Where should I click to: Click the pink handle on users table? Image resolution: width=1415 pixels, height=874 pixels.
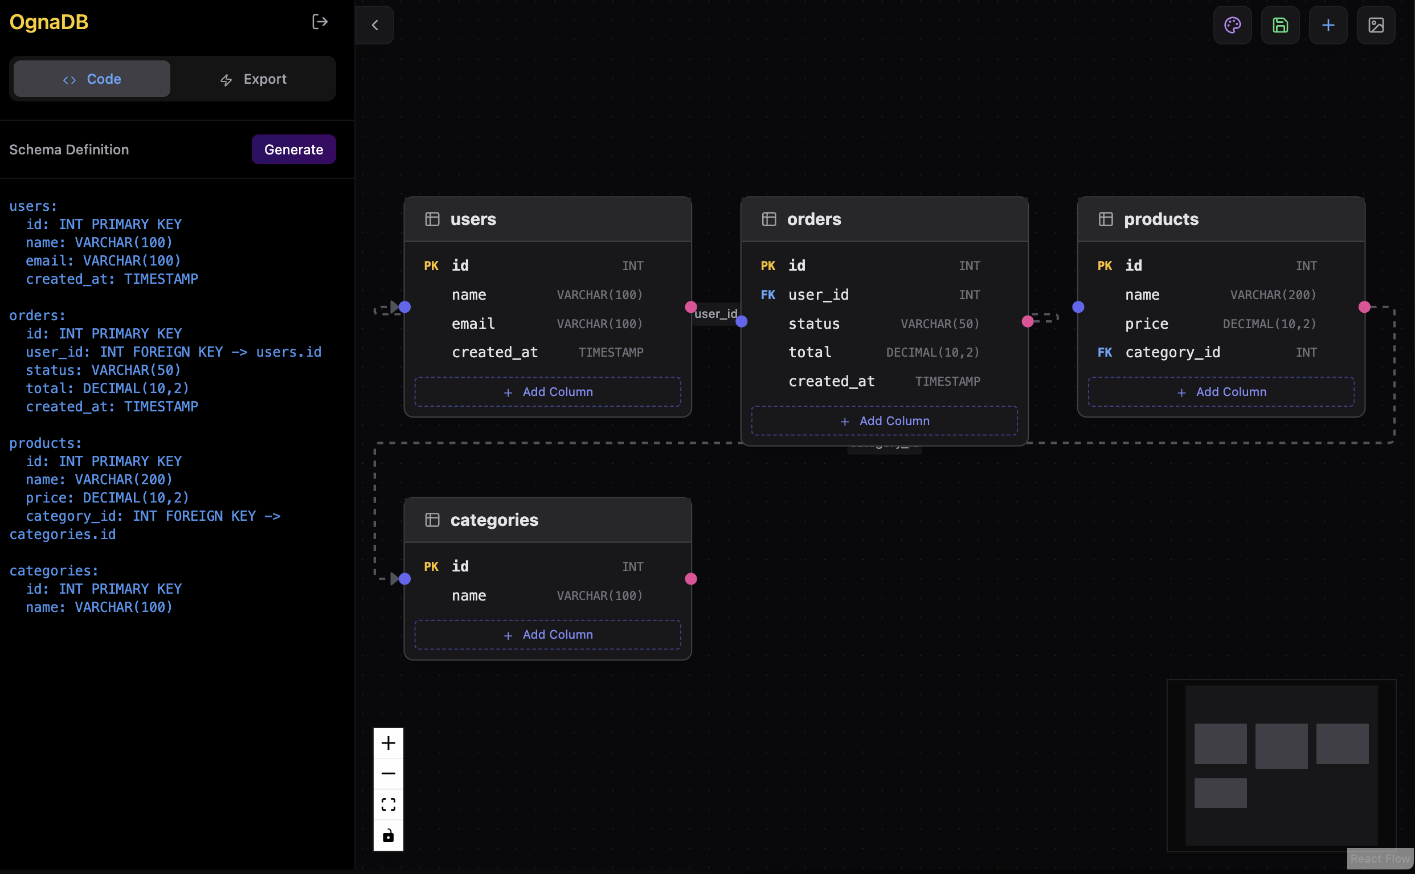coord(691,307)
